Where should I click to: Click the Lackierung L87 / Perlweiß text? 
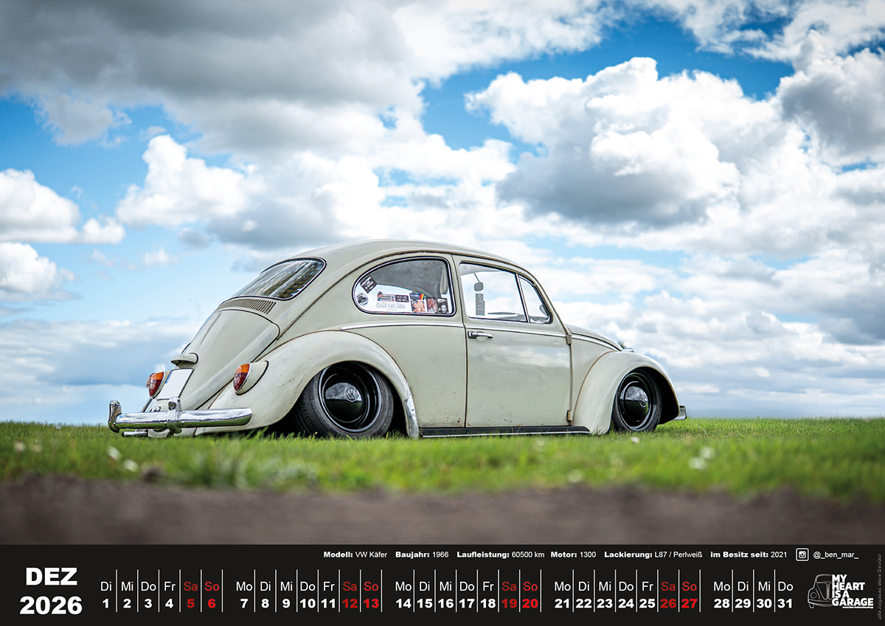click(x=652, y=554)
